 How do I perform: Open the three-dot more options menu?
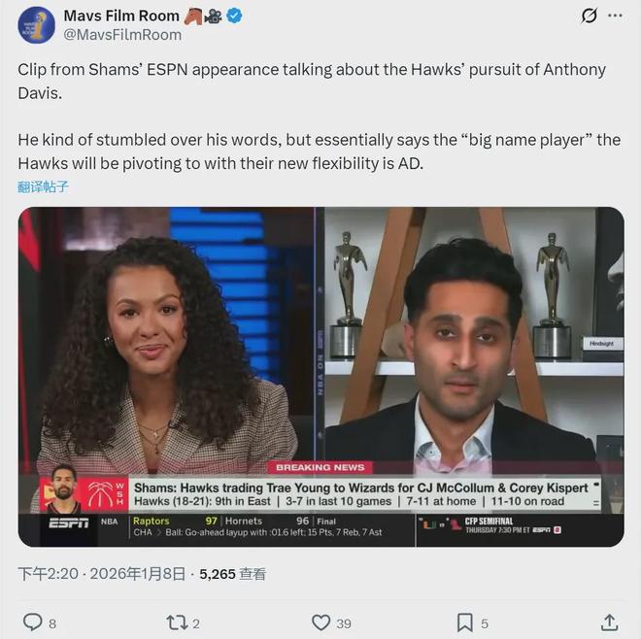pyautogui.click(x=615, y=16)
